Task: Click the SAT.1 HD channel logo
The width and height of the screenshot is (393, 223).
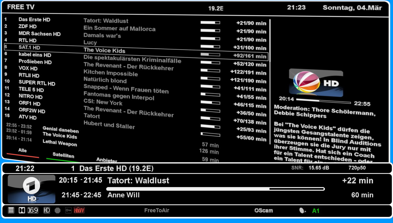Action: tap(316, 83)
